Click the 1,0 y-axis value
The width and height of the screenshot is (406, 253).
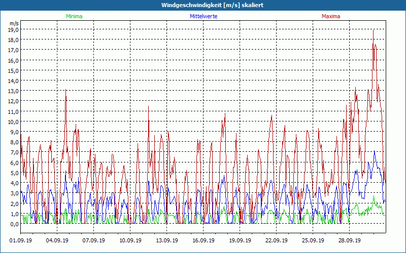click(15, 214)
